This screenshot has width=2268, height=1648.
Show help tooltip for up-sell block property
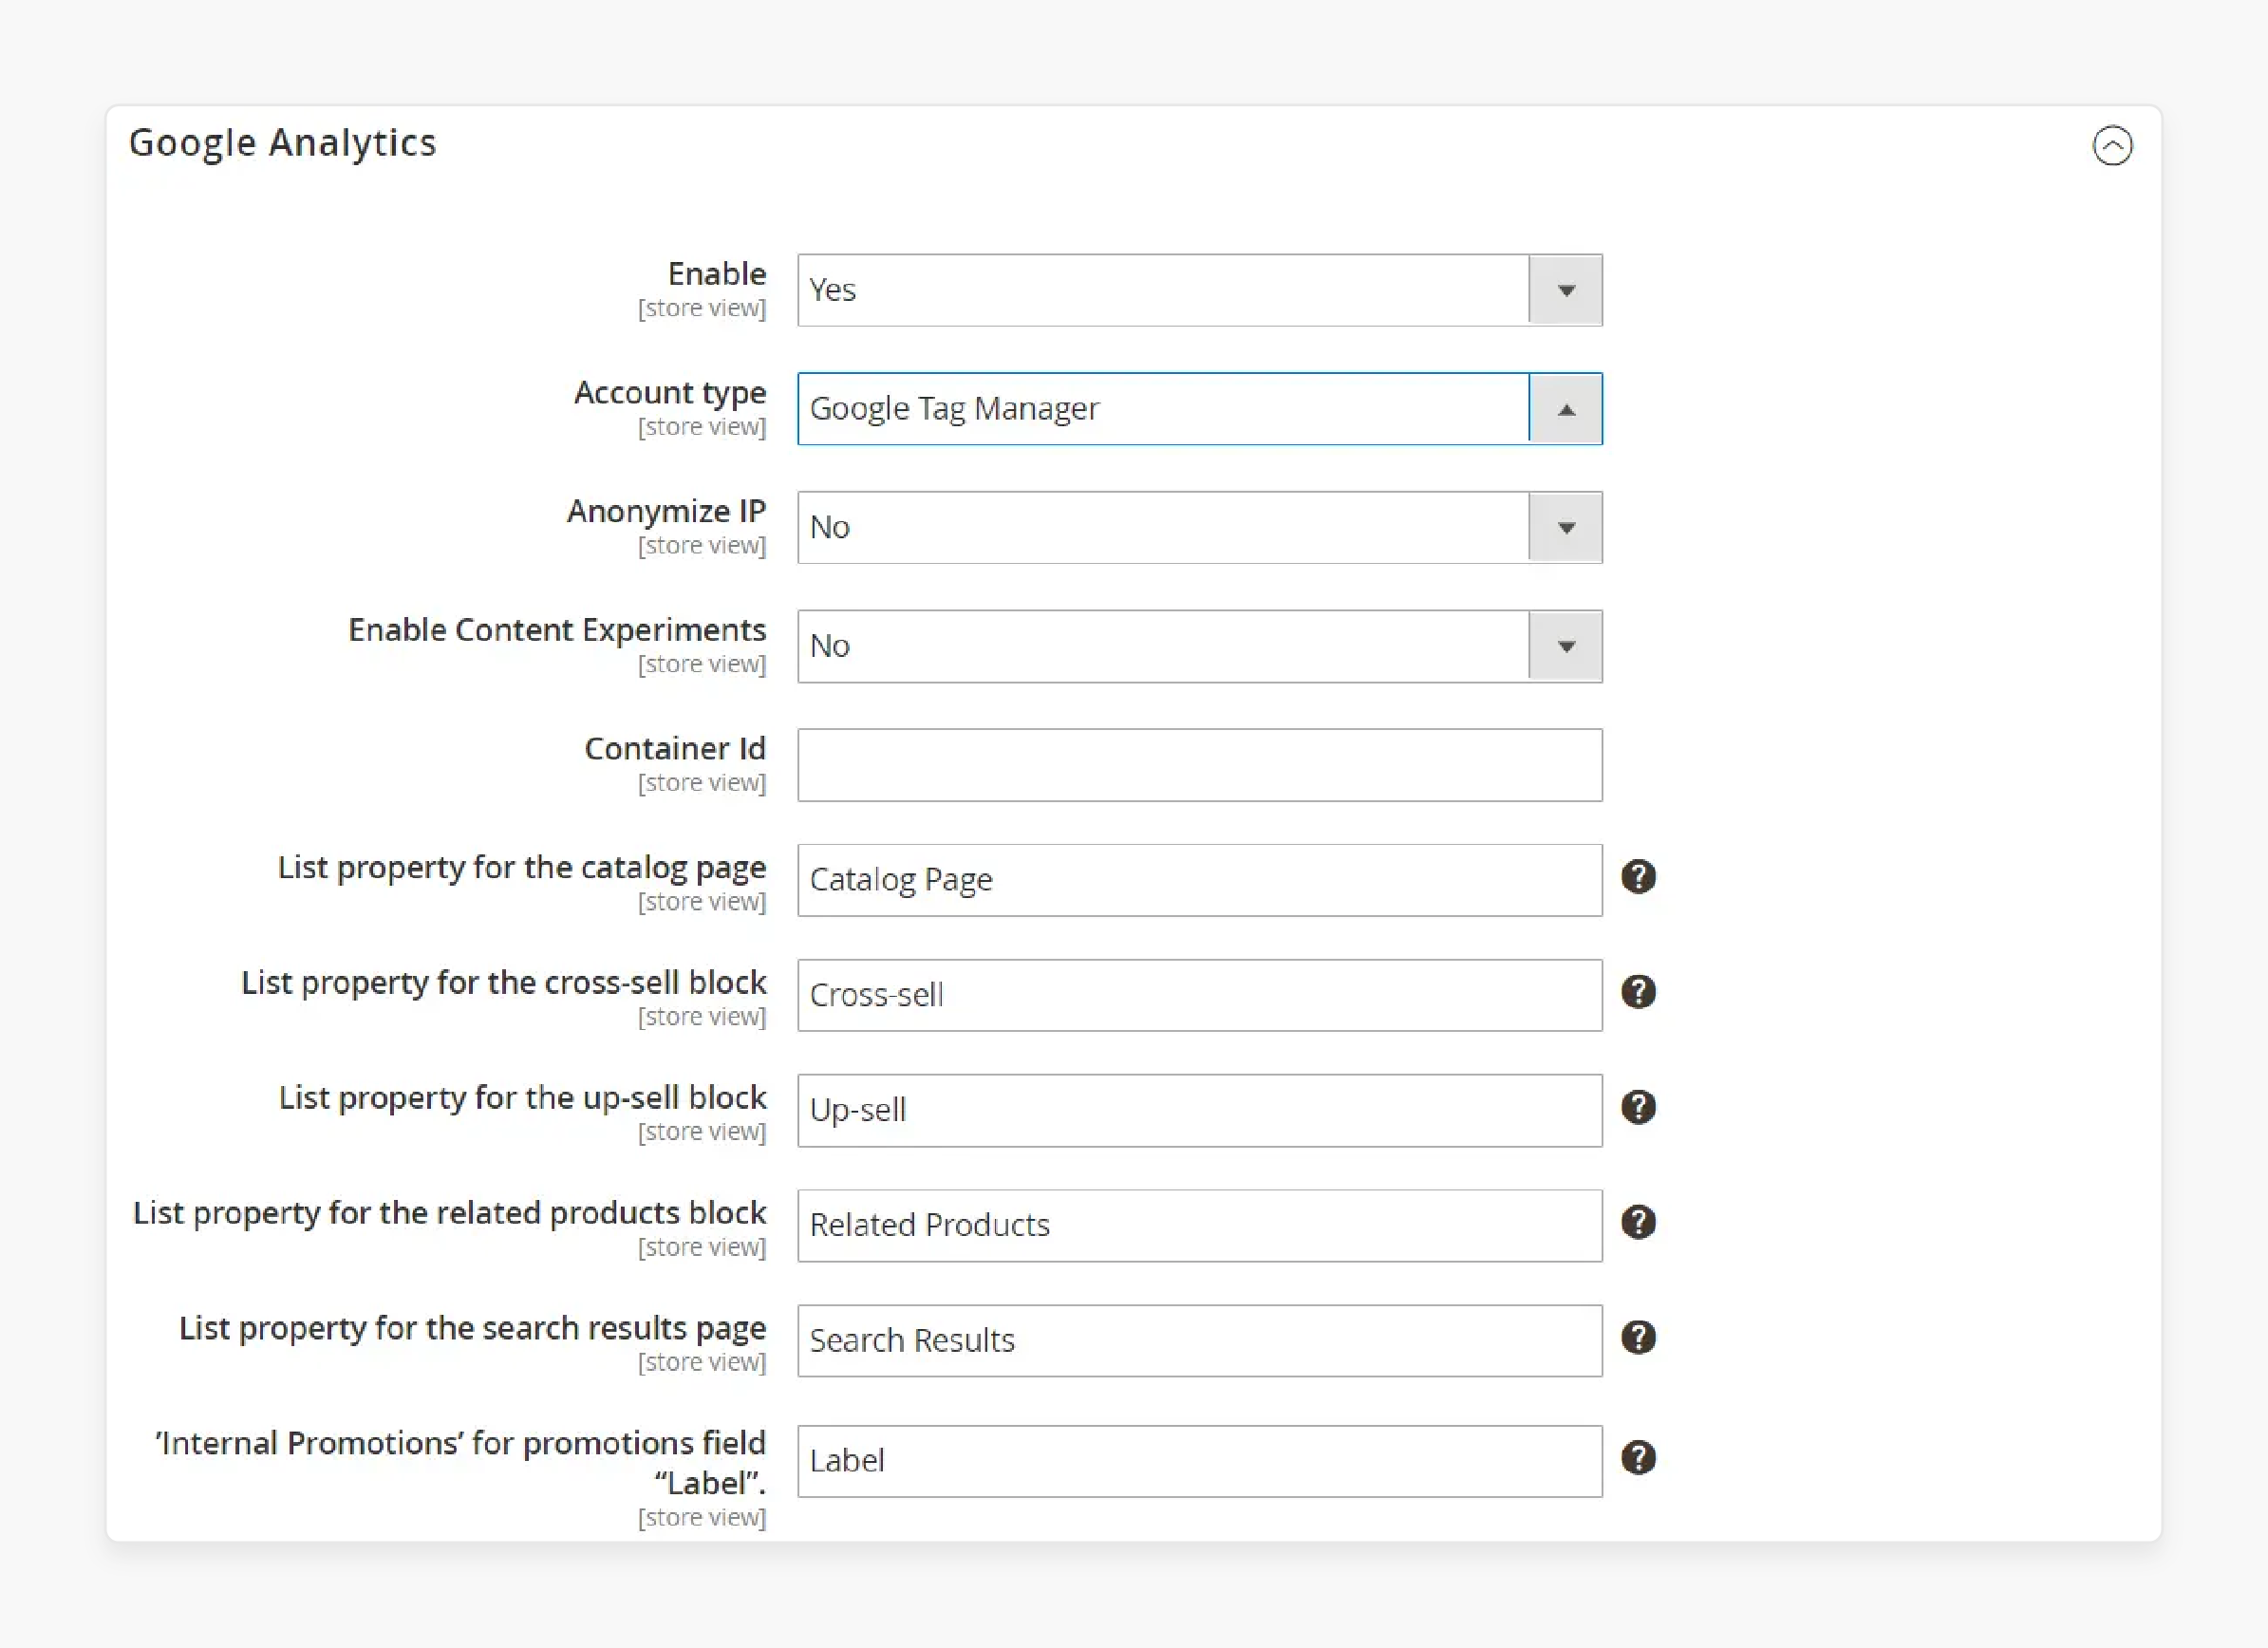(1638, 1107)
